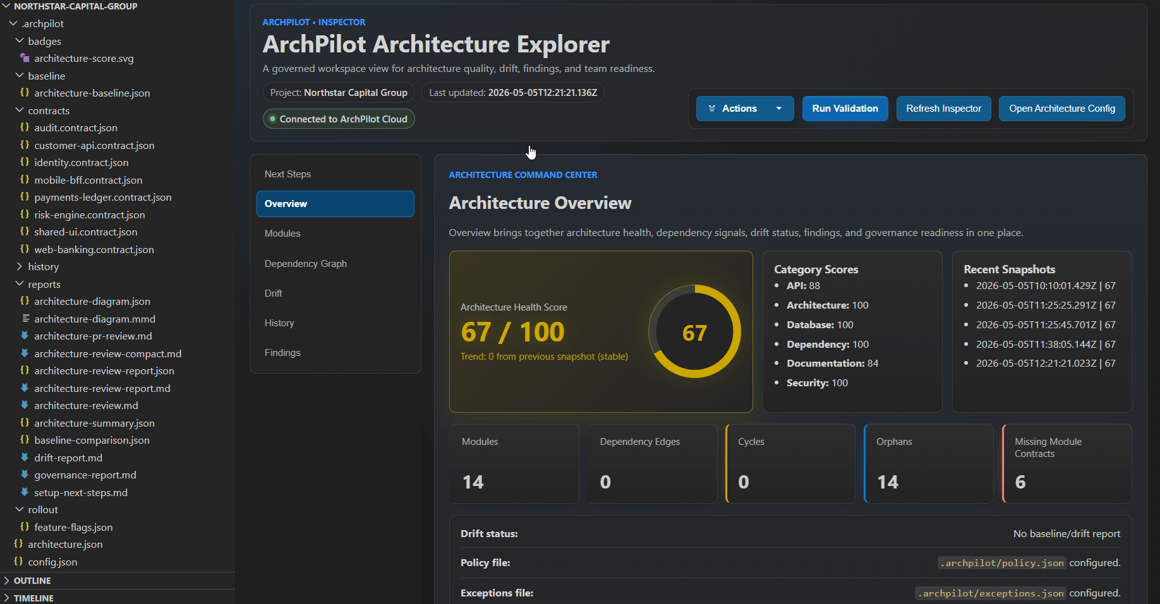Viewport: 1160px width, 604px height.
Task: Click the markdown icon of architecture-review.md
Action: pos(25,405)
